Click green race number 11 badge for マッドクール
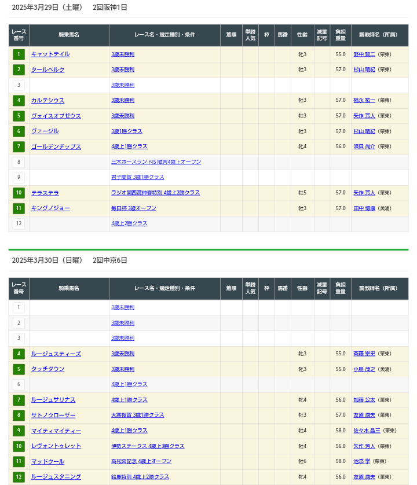417x485 pixels. coord(19,461)
